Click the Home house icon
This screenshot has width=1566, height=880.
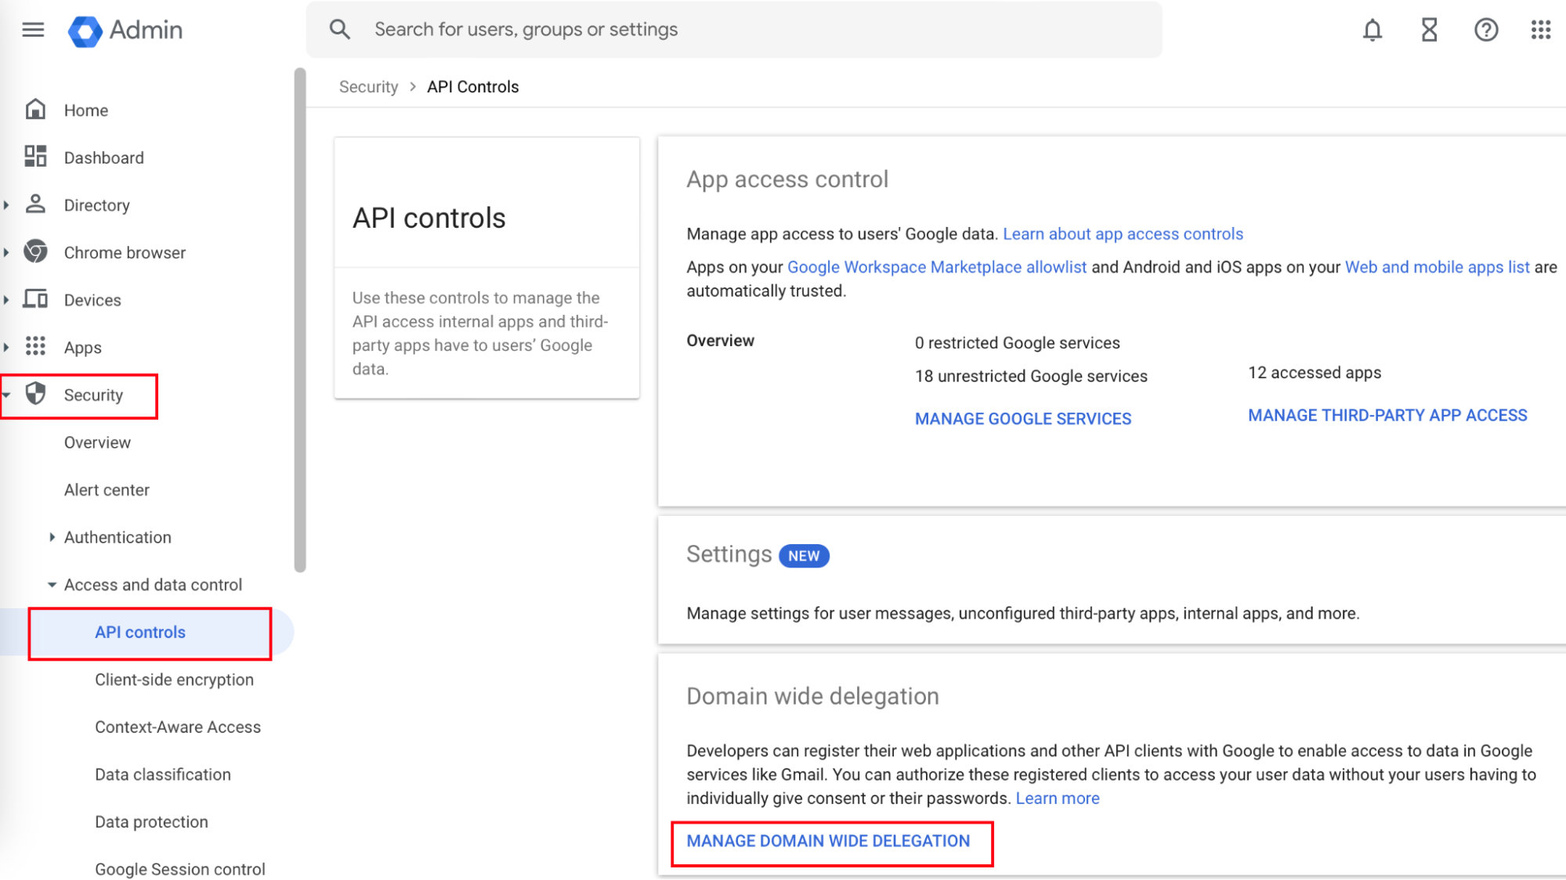35,110
